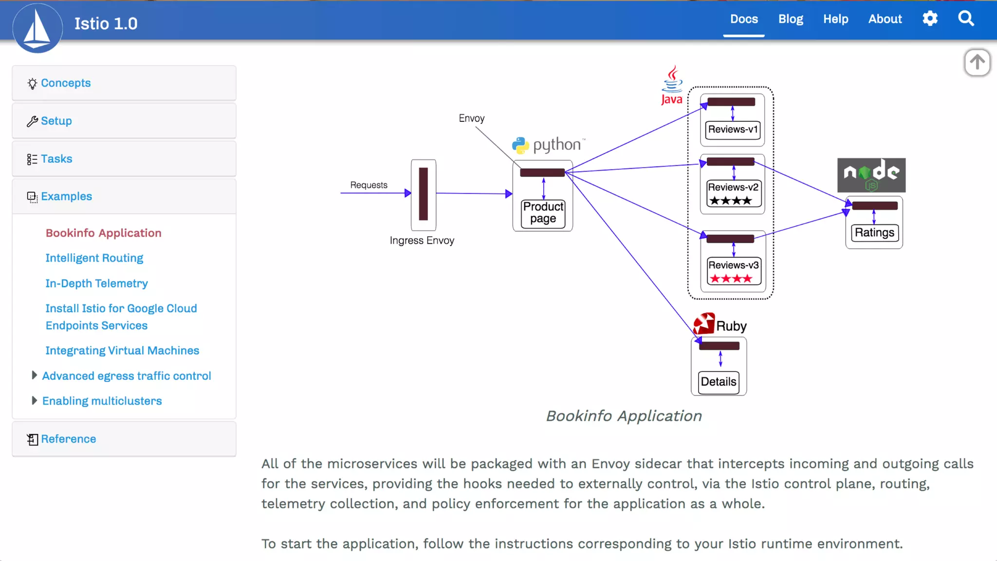The height and width of the screenshot is (561, 997).
Task: Open the Help menu item
Action: coord(835,19)
